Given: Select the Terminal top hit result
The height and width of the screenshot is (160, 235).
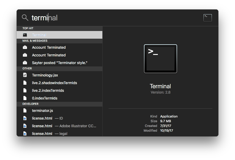Looking at the screenshot, I should coord(60,35).
